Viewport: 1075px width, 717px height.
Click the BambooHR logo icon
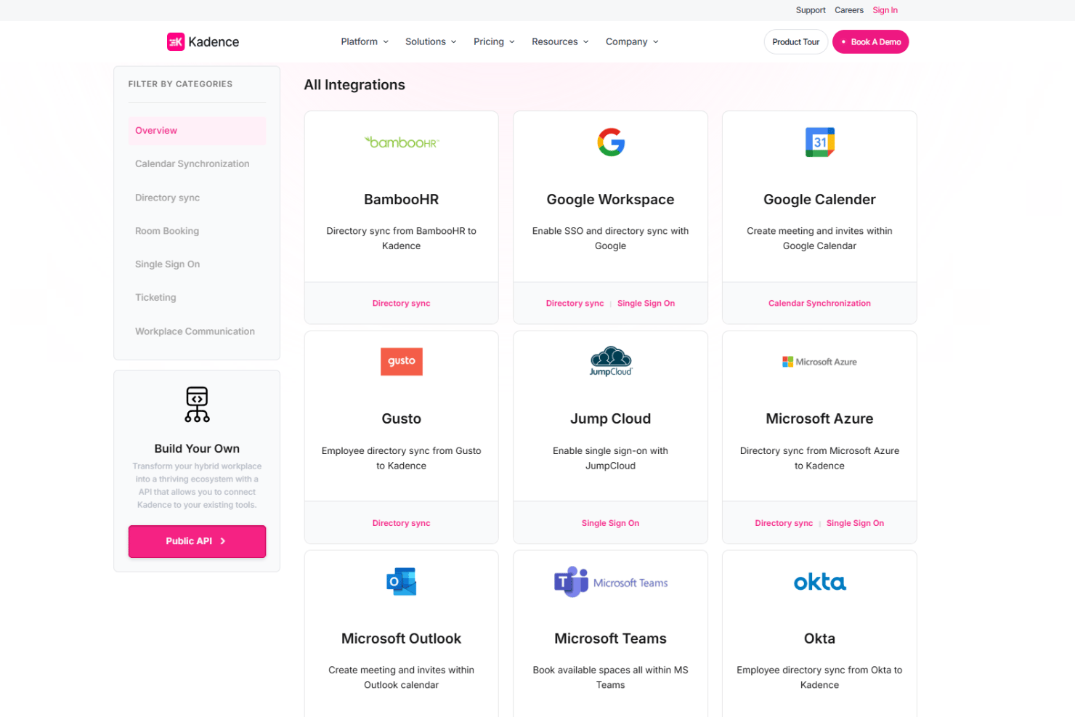coord(402,142)
